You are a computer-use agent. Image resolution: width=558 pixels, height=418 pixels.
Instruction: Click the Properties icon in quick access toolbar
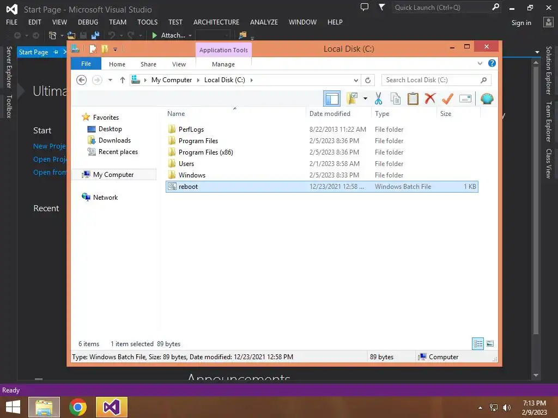point(93,49)
